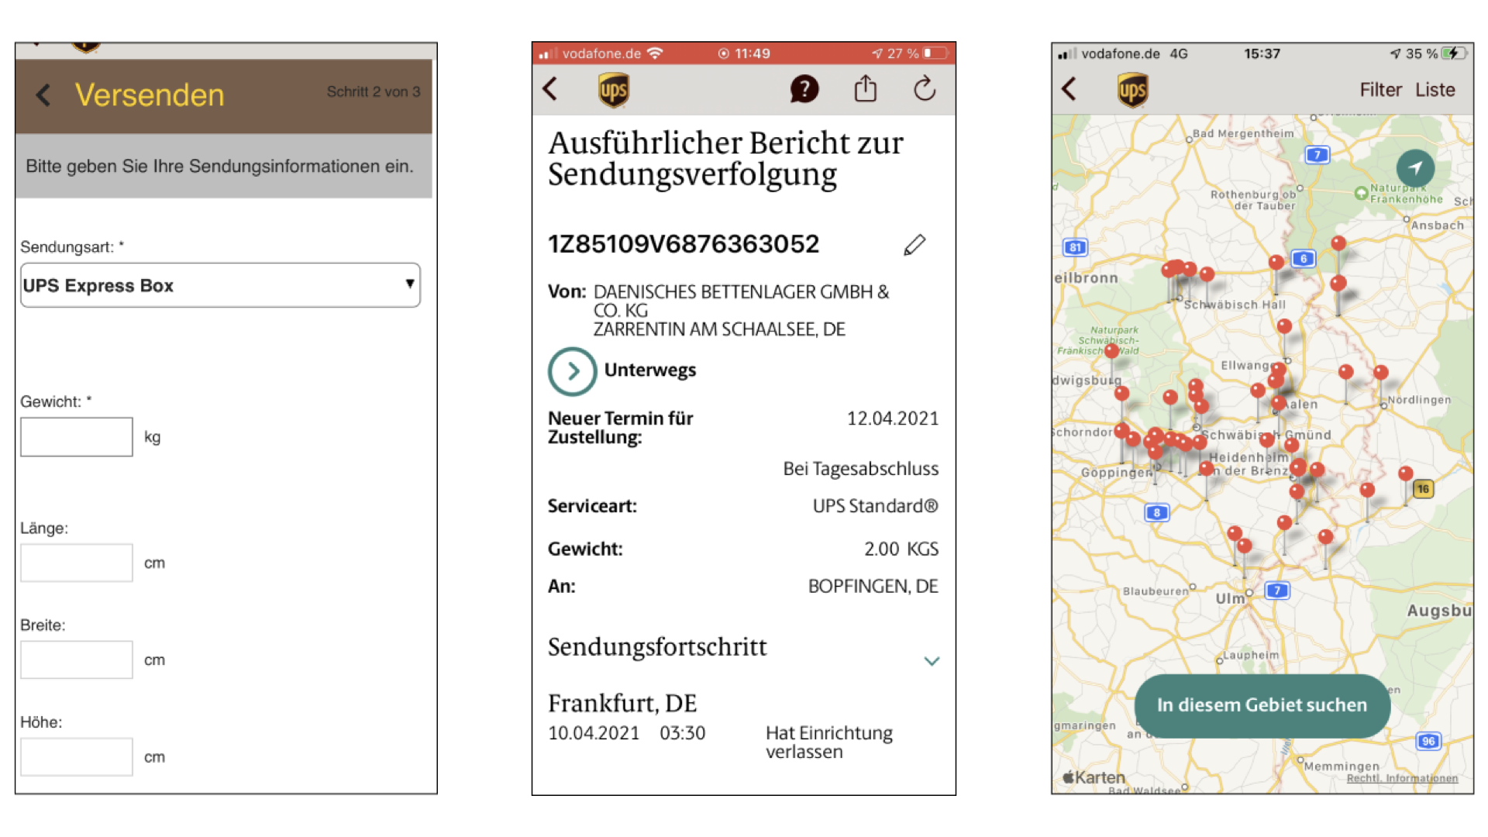Open the Sendungsart dropdown showing UPS Express Box
Screen dimensions: 1488x837
[x=220, y=285]
